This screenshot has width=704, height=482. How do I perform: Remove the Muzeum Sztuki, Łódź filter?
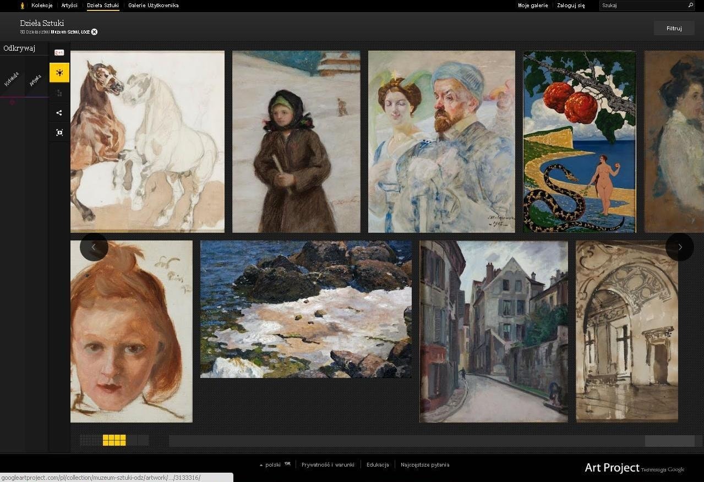pos(94,32)
